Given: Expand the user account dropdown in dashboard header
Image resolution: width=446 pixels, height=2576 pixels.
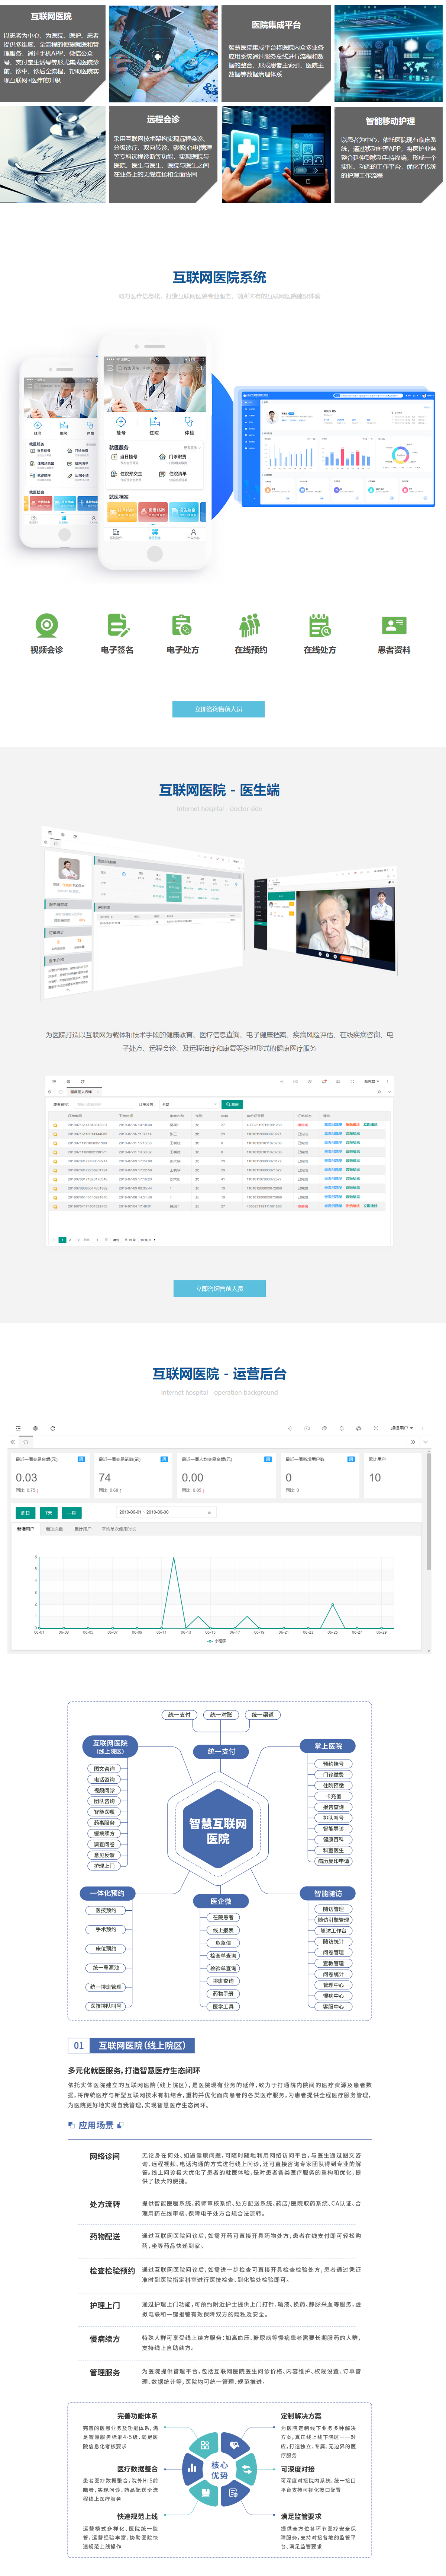Looking at the screenshot, I should tap(401, 1428).
